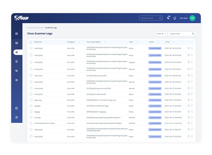Click the magnifier in Type to filter box
Image resolution: width=212 pixels, height=155 pixels.
[x=193, y=34]
